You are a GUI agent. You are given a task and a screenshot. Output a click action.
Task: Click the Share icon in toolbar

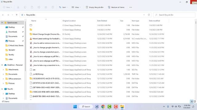pos(46,7)
